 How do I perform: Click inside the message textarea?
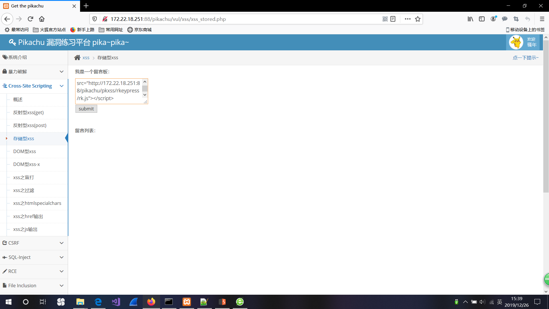(109, 91)
